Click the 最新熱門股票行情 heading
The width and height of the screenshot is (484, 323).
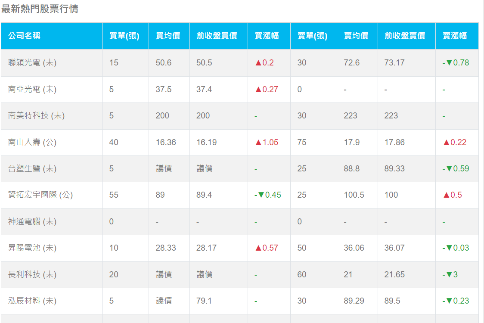pos(40,9)
